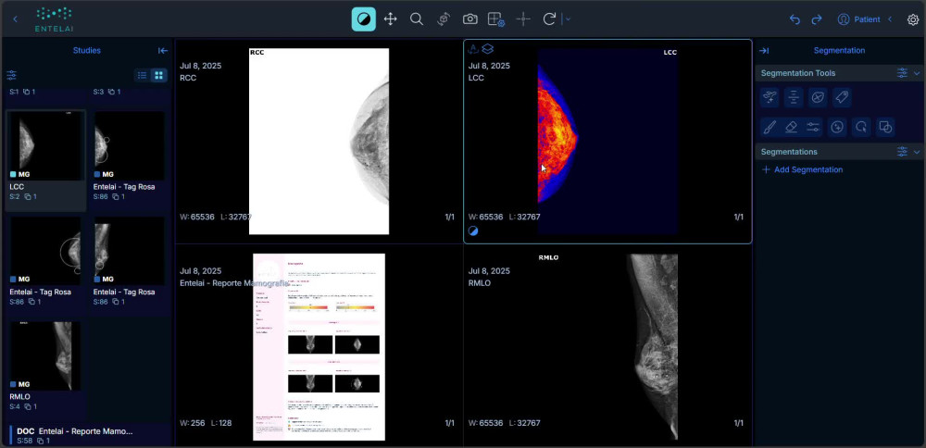Click the 'S:58' series count text
926x448 pixels.
coord(25,441)
